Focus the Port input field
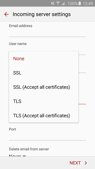This screenshot has width=95, height=169. [x=47, y=136]
